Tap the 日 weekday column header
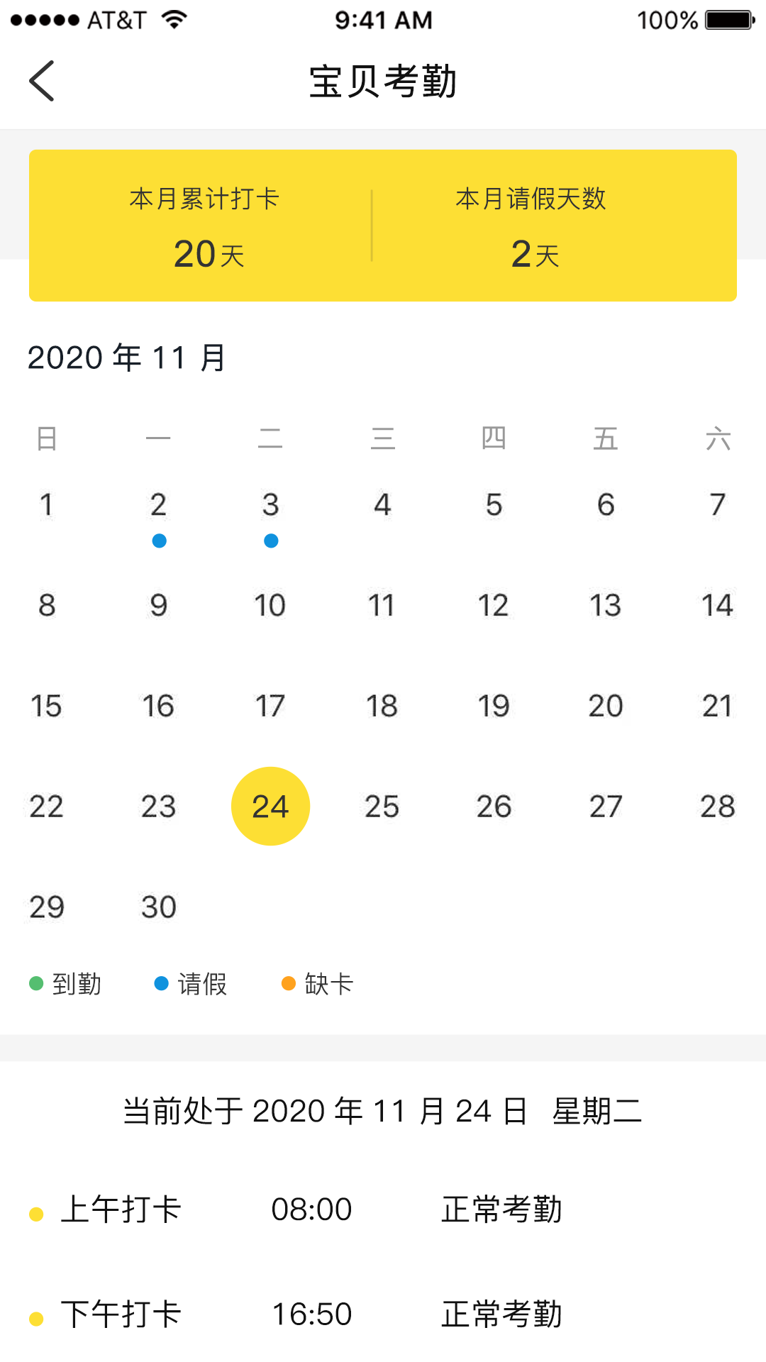Image resolution: width=766 pixels, height=1362 pixels. click(x=46, y=438)
